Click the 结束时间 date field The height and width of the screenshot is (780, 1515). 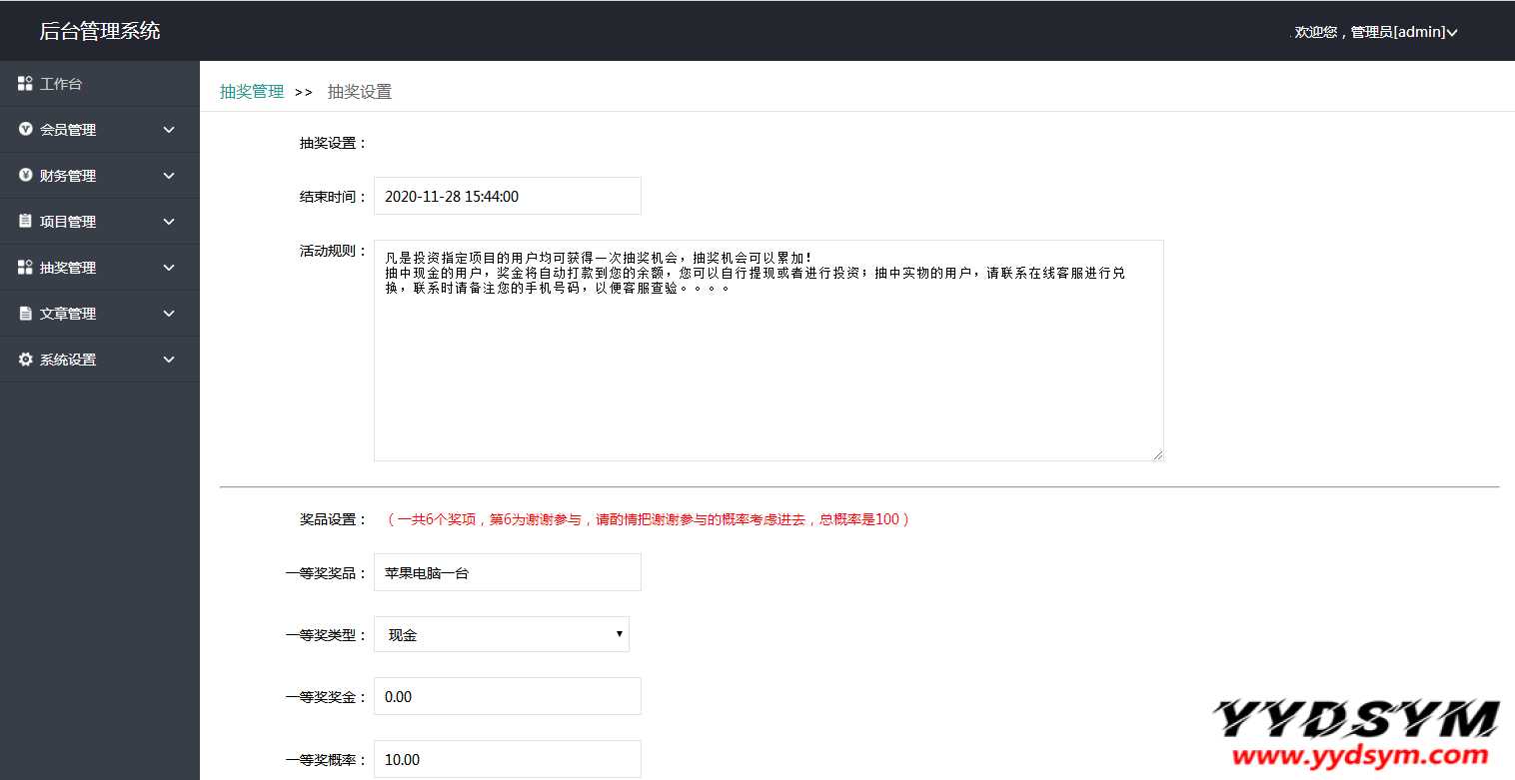507,196
